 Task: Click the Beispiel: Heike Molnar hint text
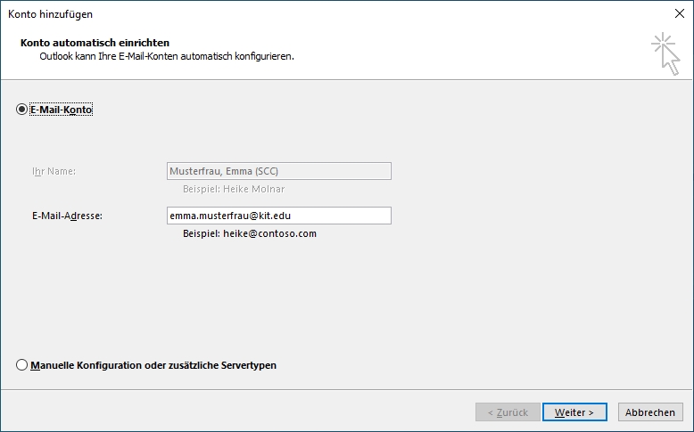234,189
